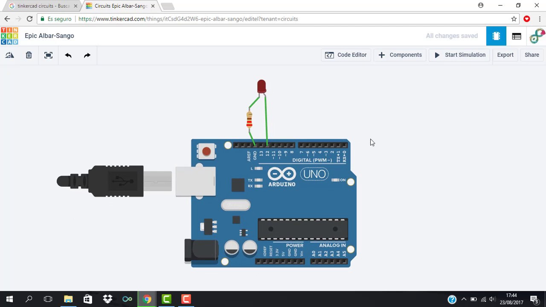
Task: Go back in the browser
Action: coord(7,19)
